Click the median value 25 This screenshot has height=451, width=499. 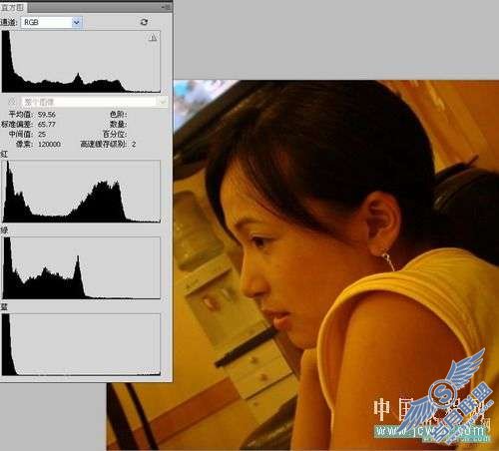pos(42,135)
